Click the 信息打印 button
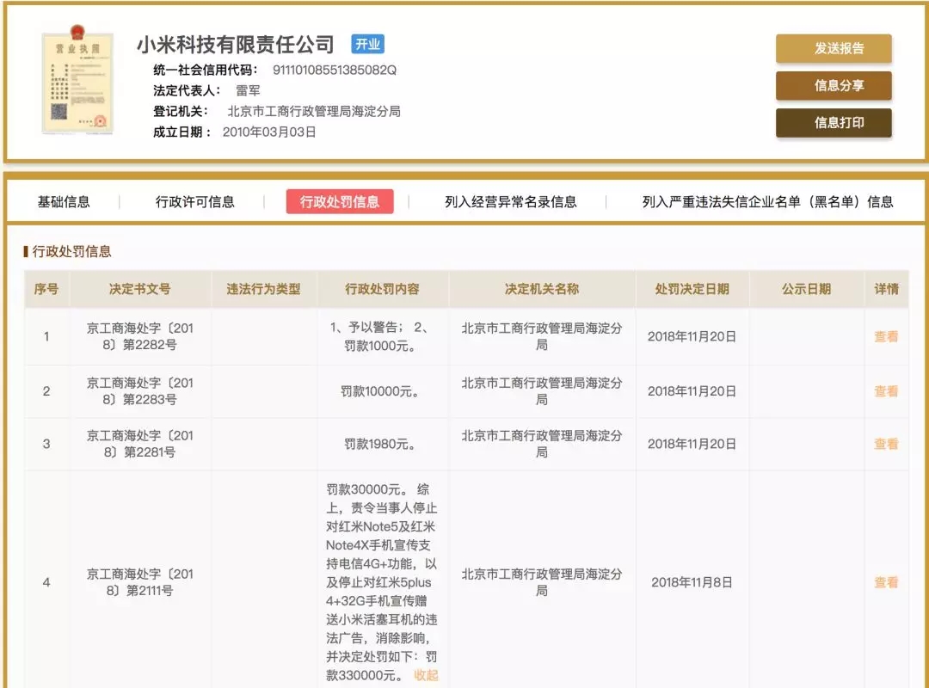The width and height of the screenshot is (929, 688). point(834,123)
